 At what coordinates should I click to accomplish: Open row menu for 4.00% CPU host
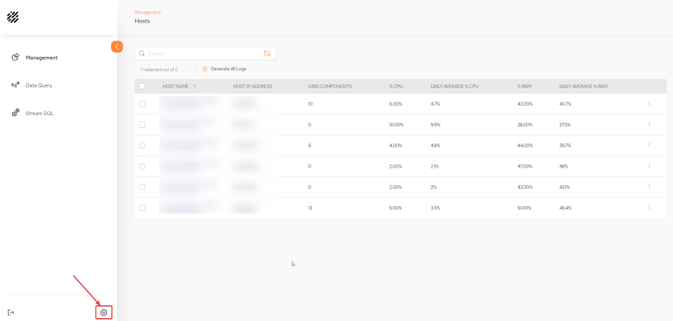pyautogui.click(x=649, y=145)
